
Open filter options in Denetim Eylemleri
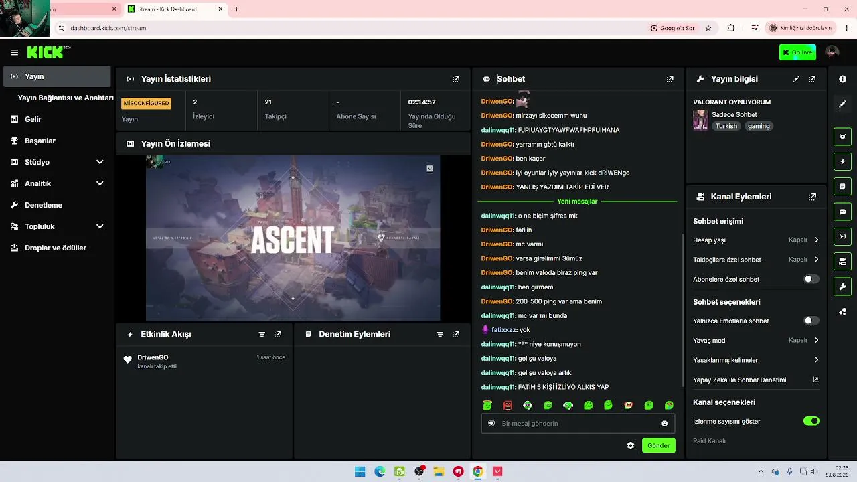tap(440, 334)
